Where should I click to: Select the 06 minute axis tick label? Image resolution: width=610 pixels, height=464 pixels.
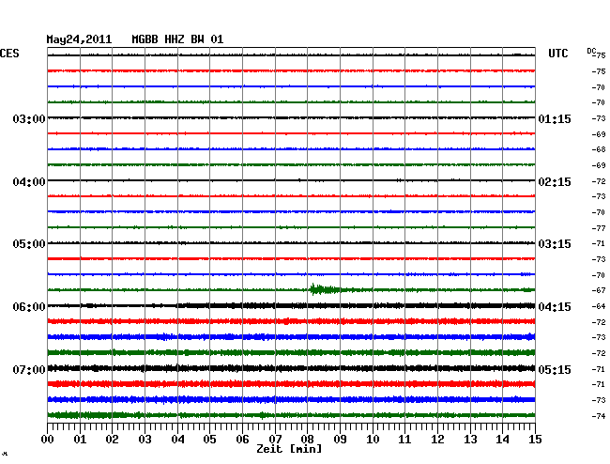point(242,439)
